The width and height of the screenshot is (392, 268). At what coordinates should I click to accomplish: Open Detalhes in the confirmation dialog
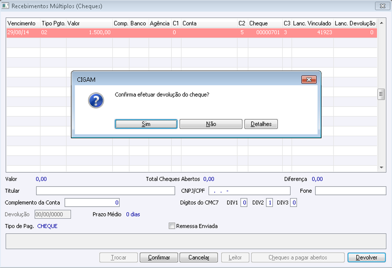pos(261,124)
